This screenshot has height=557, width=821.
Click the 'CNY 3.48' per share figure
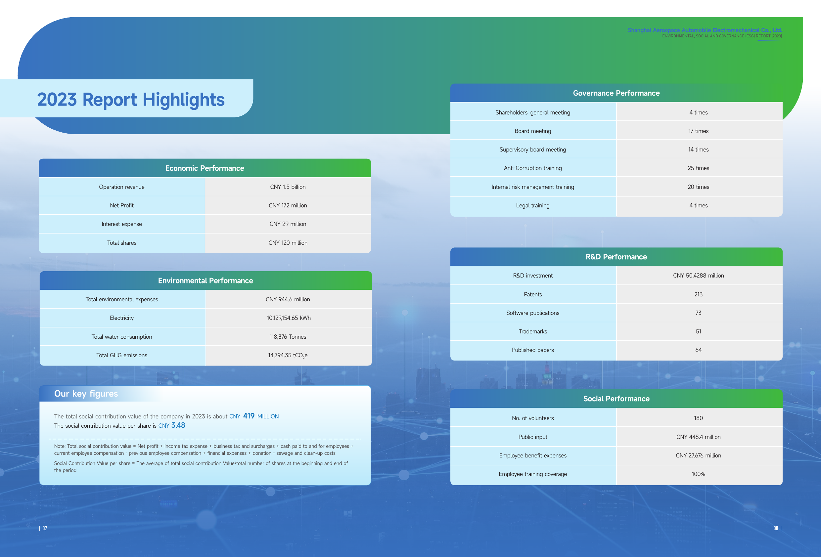point(171,425)
